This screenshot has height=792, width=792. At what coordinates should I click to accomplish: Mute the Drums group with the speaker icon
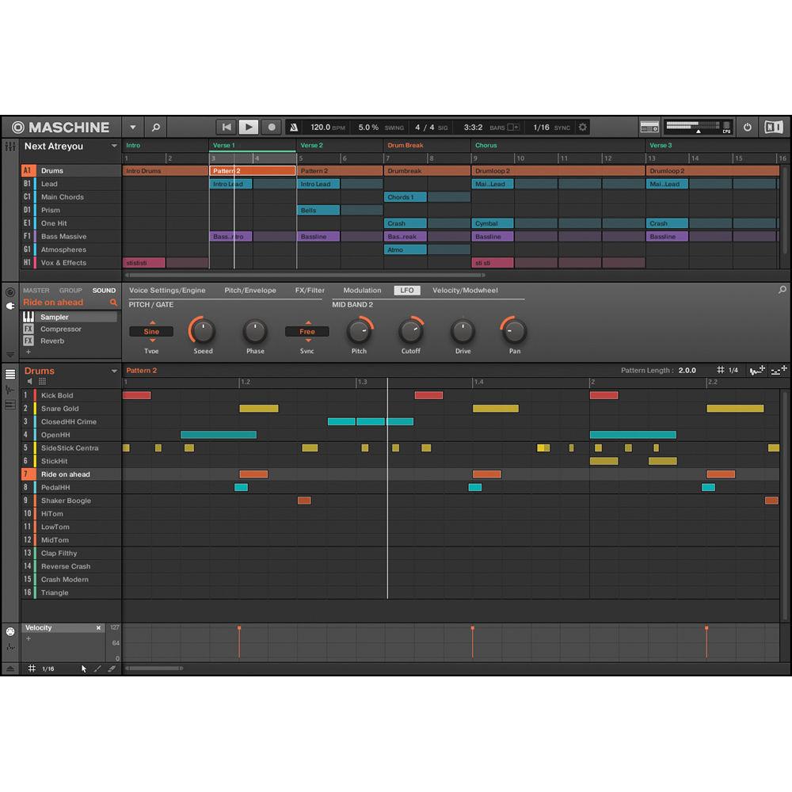(x=30, y=381)
